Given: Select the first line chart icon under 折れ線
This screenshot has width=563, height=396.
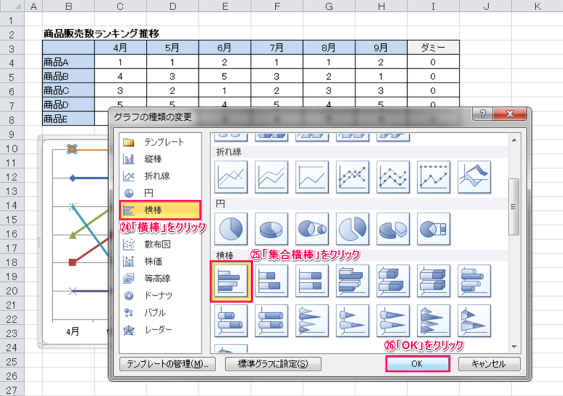Looking at the screenshot, I should 231,177.
